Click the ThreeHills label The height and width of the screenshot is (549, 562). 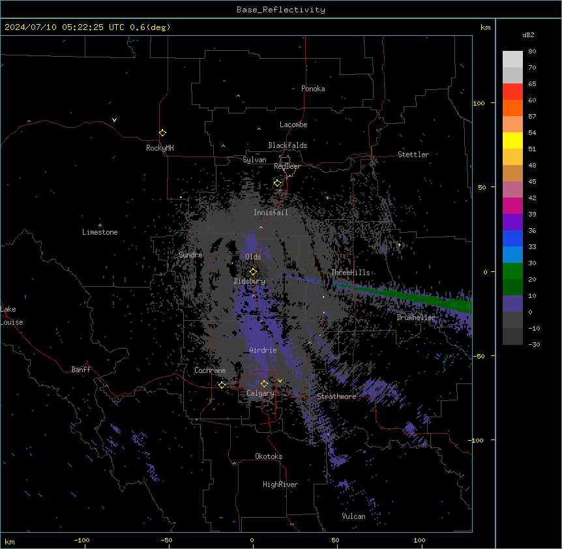pyautogui.click(x=351, y=273)
